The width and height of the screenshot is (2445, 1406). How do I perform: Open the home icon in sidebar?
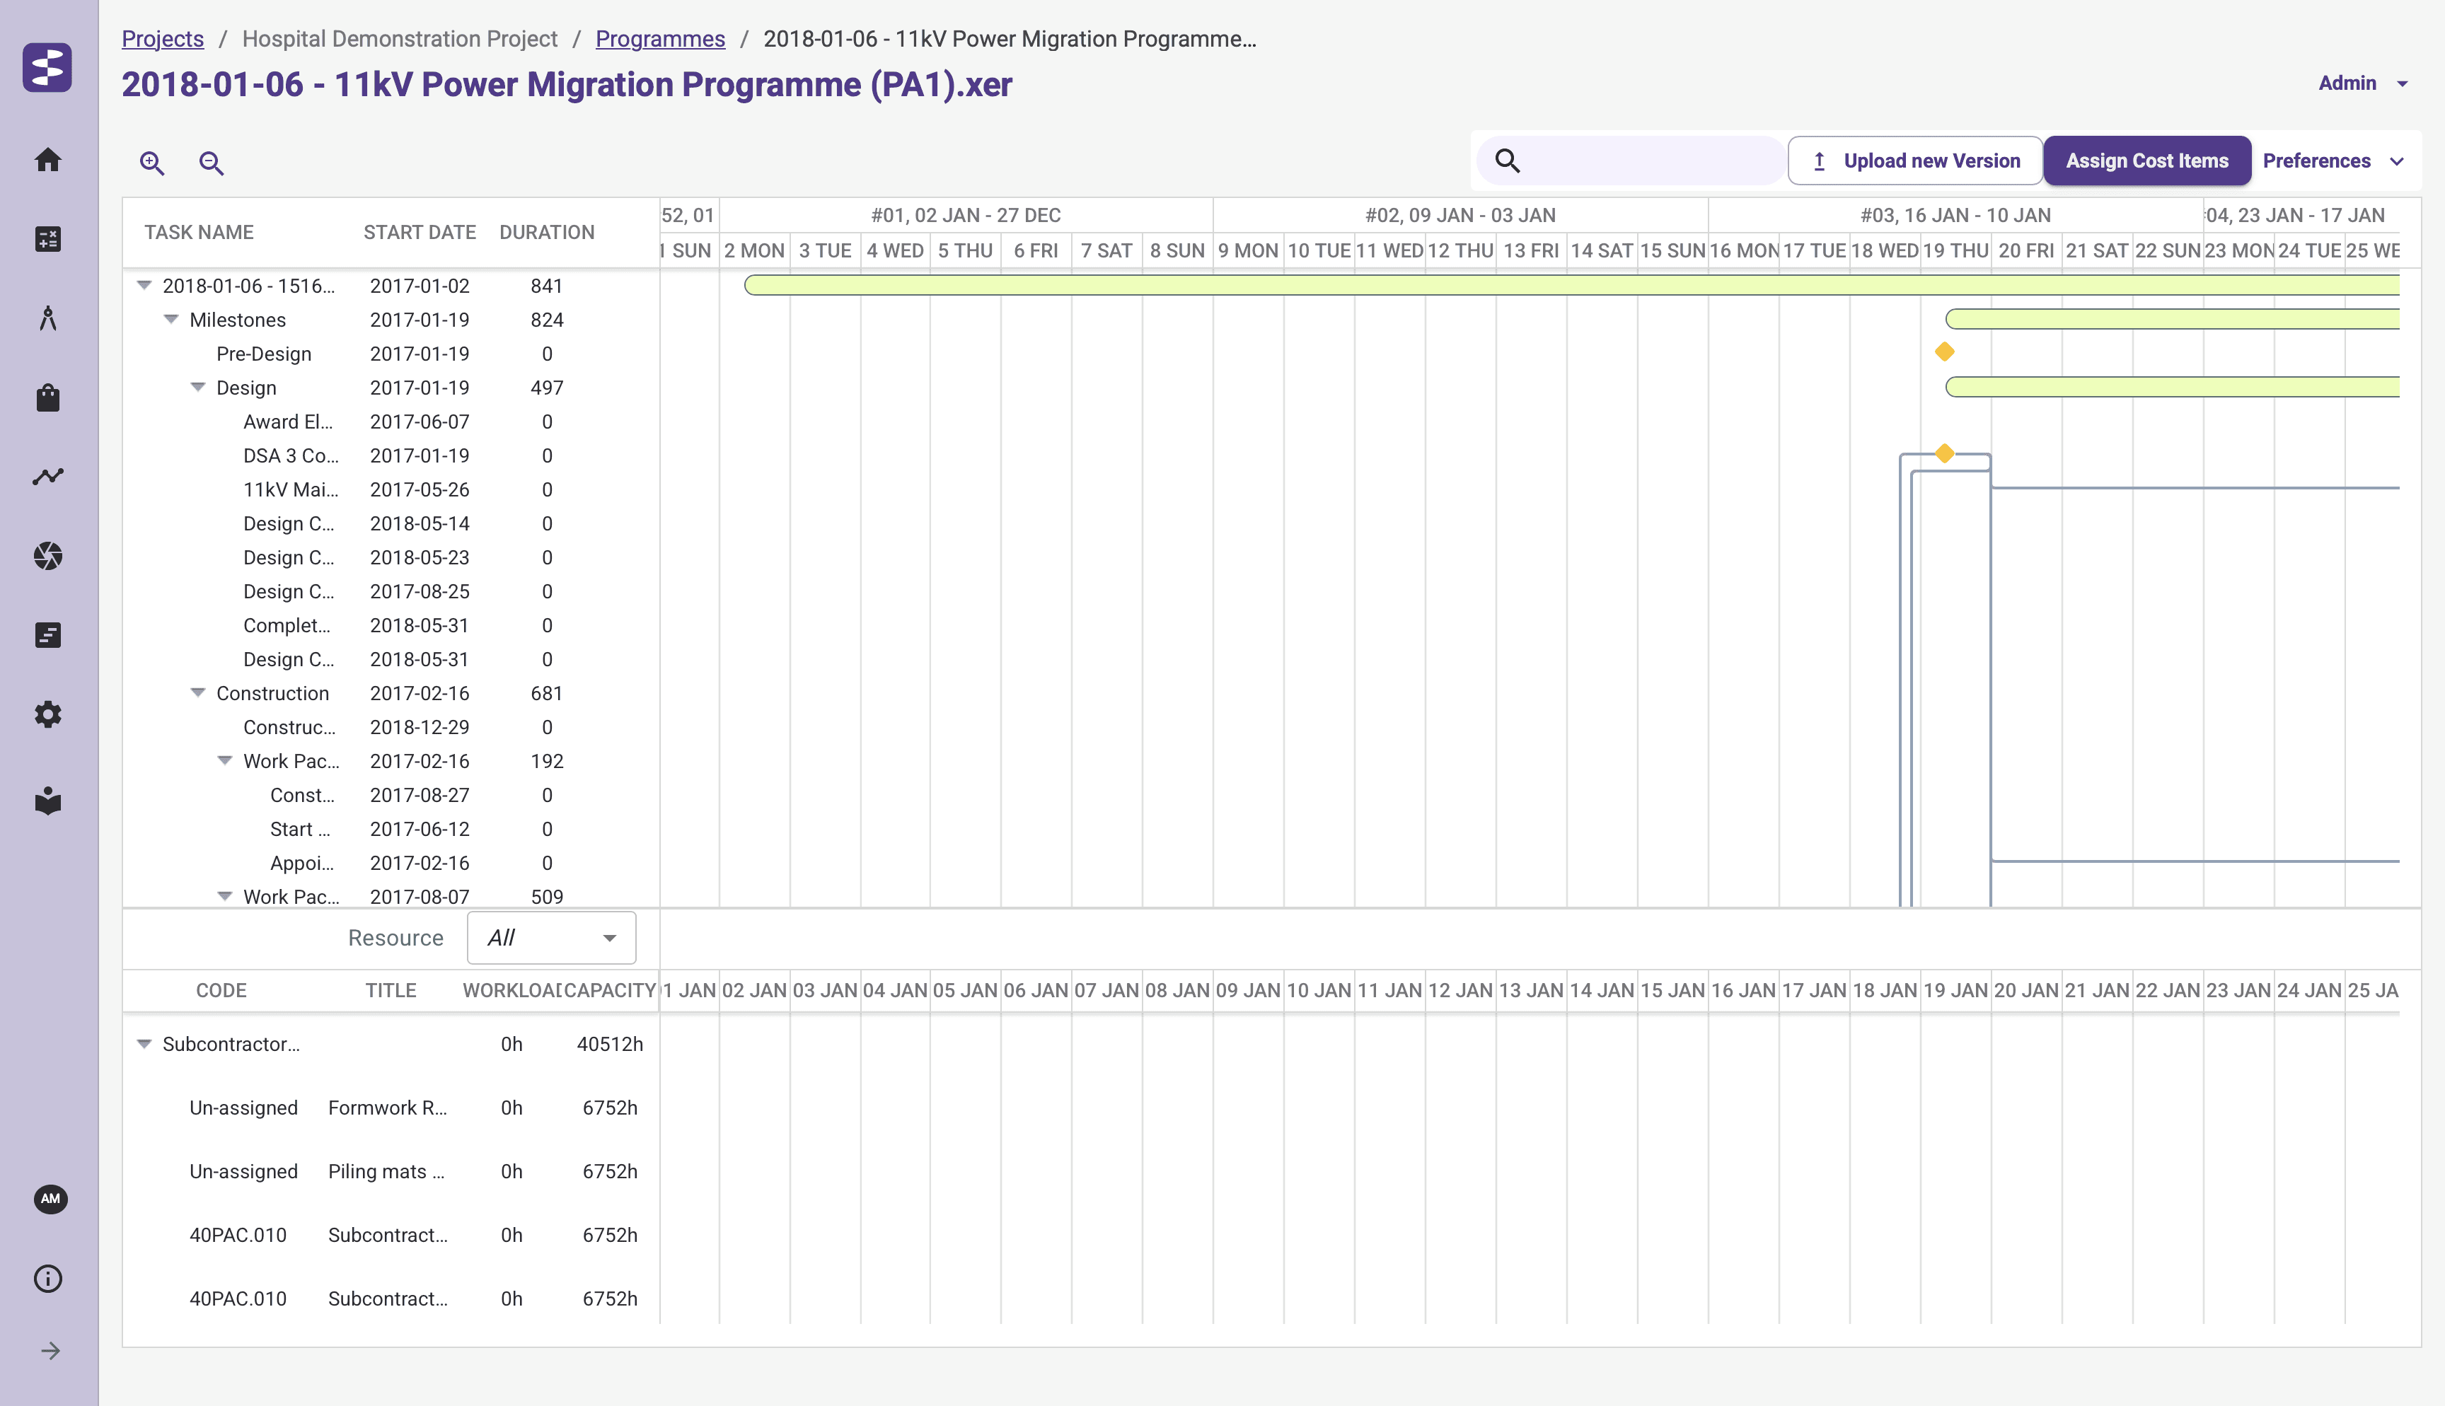pyautogui.click(x=48, y=159)
